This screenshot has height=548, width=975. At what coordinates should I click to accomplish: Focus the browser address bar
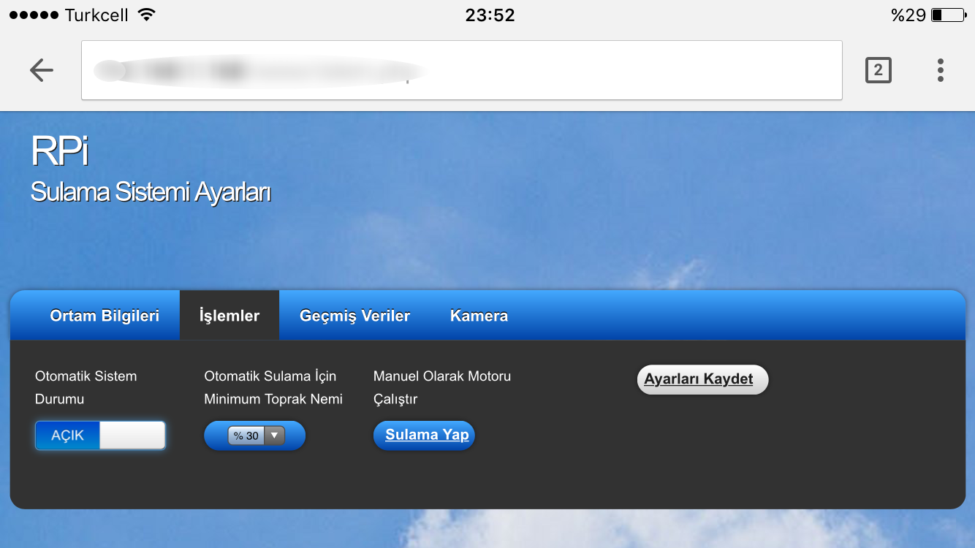pyautogui.click(x=461, y=70)
